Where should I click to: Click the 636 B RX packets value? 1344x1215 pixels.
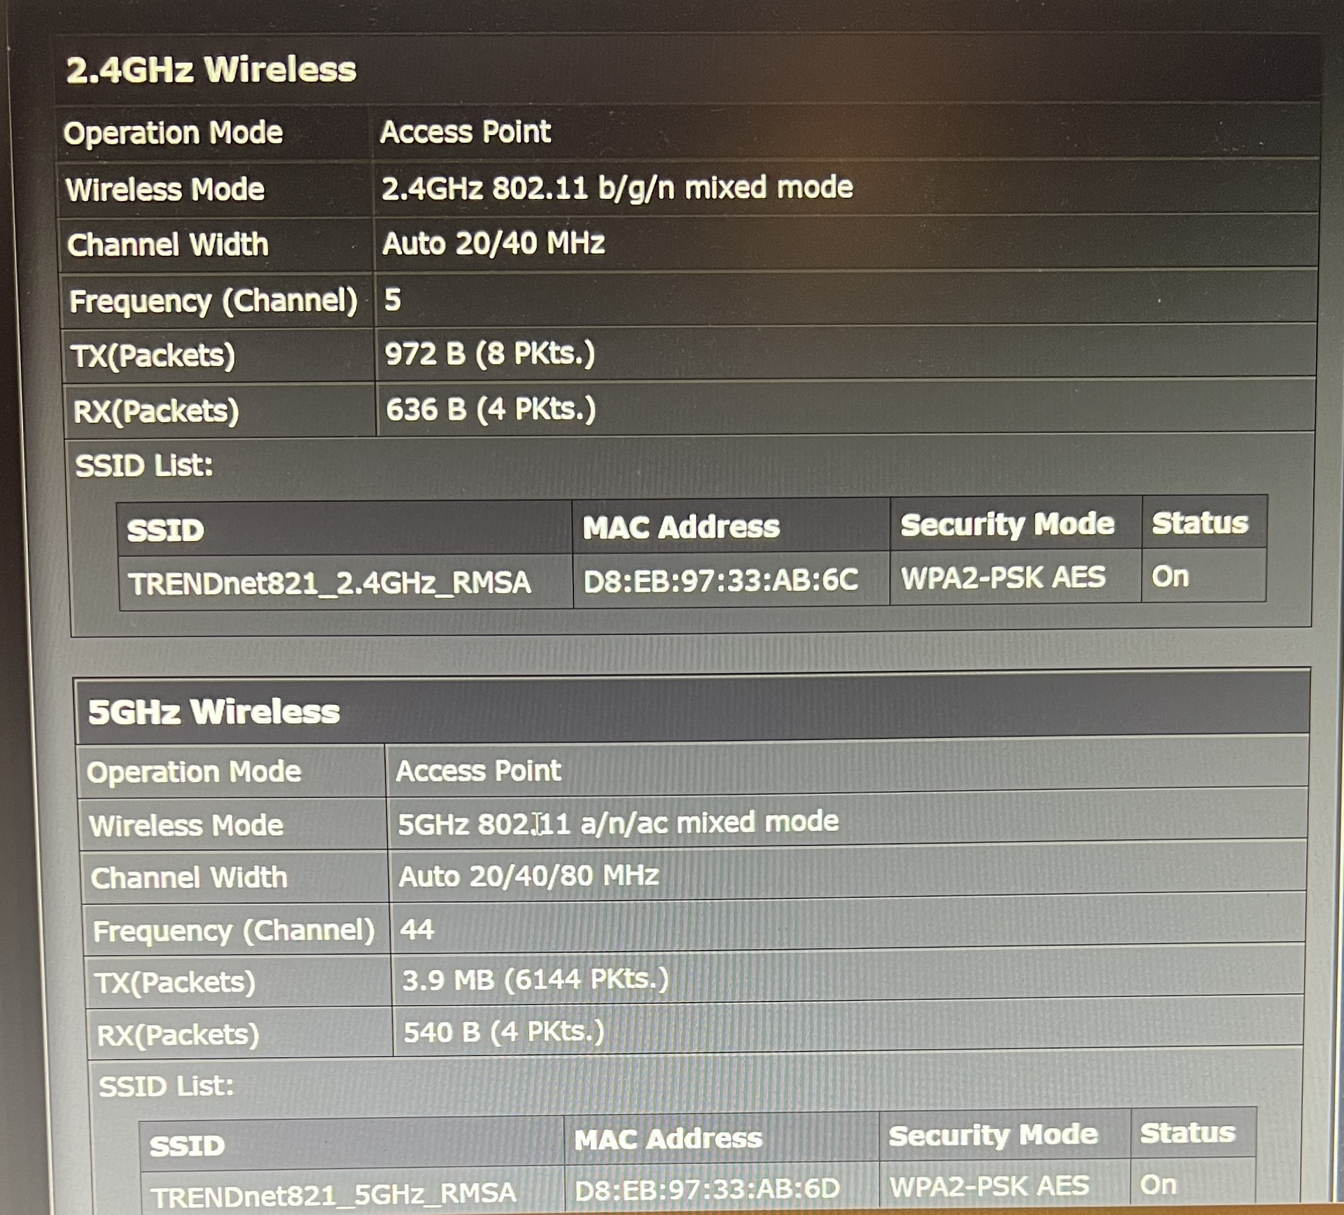click(490, 409)
